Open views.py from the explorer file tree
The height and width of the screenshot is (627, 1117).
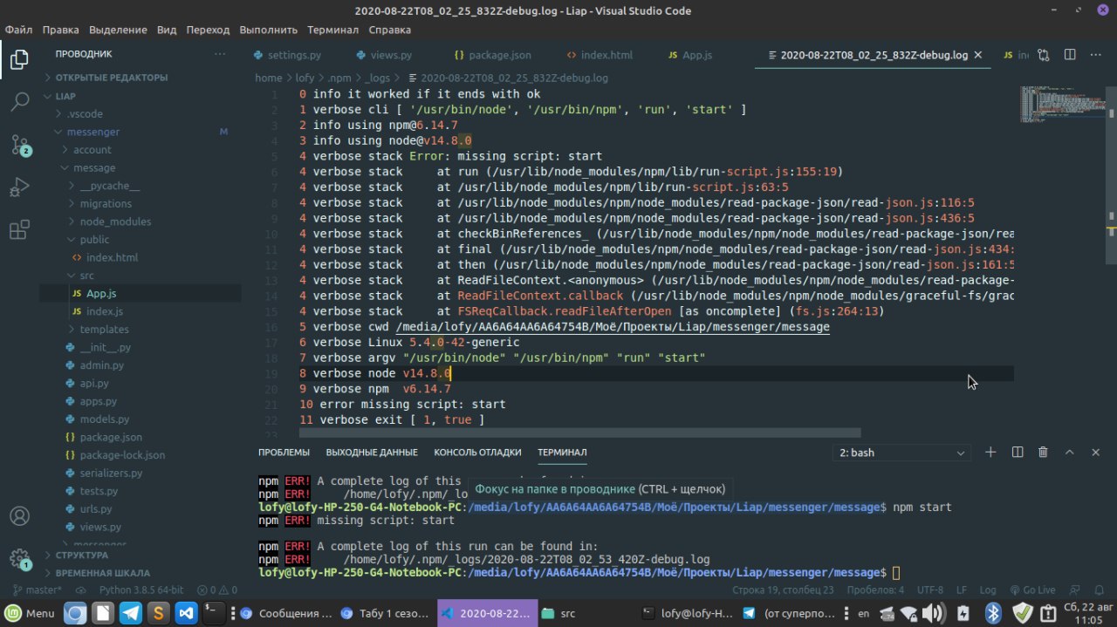(100, 527)
